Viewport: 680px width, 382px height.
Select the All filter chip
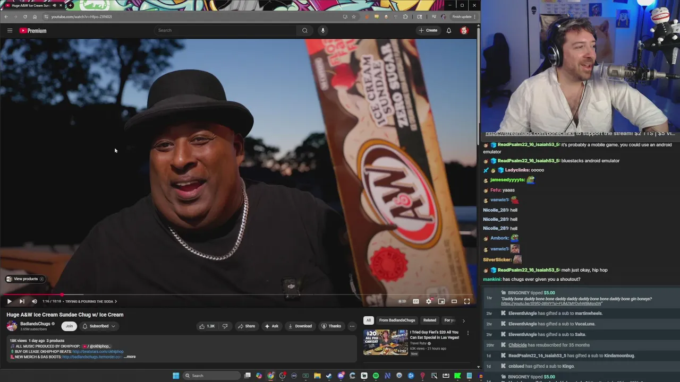point(369,320)
